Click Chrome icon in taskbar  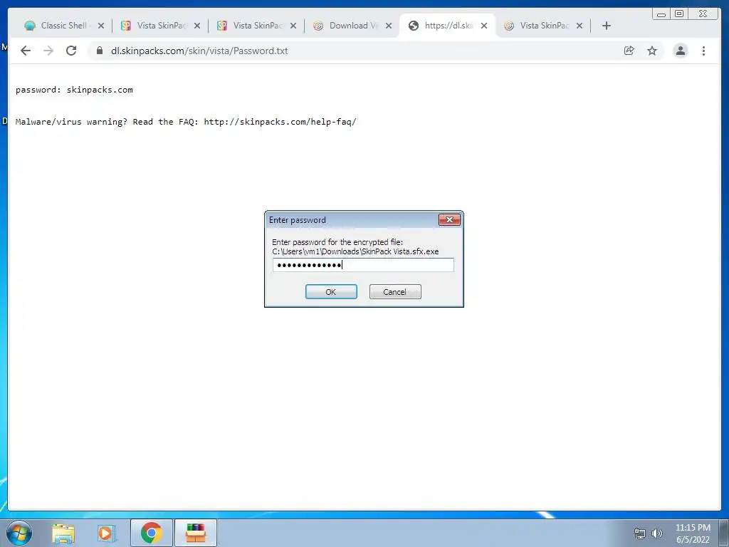point(152,533)
